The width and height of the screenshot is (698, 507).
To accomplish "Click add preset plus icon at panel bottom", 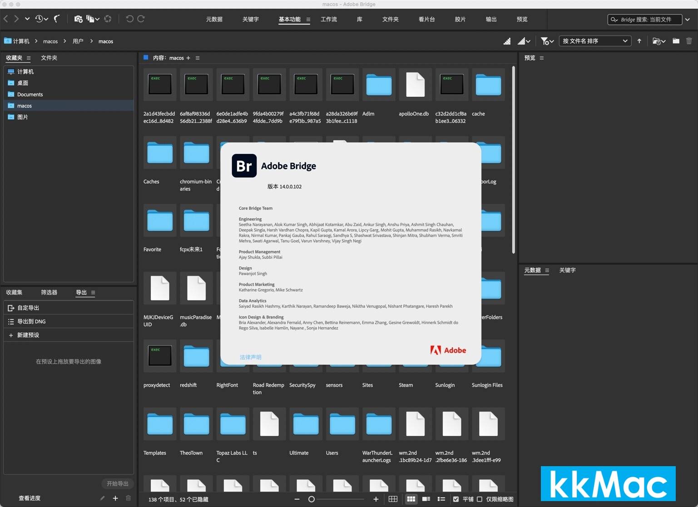I will click(115, 498).
